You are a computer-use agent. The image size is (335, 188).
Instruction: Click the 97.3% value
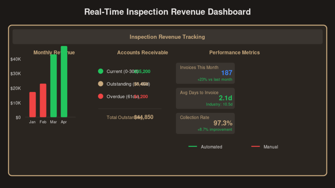pyautogui.click(x=223, y=123)
